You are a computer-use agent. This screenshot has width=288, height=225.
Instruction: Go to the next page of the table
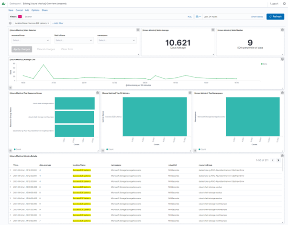[x=278, y=160]
